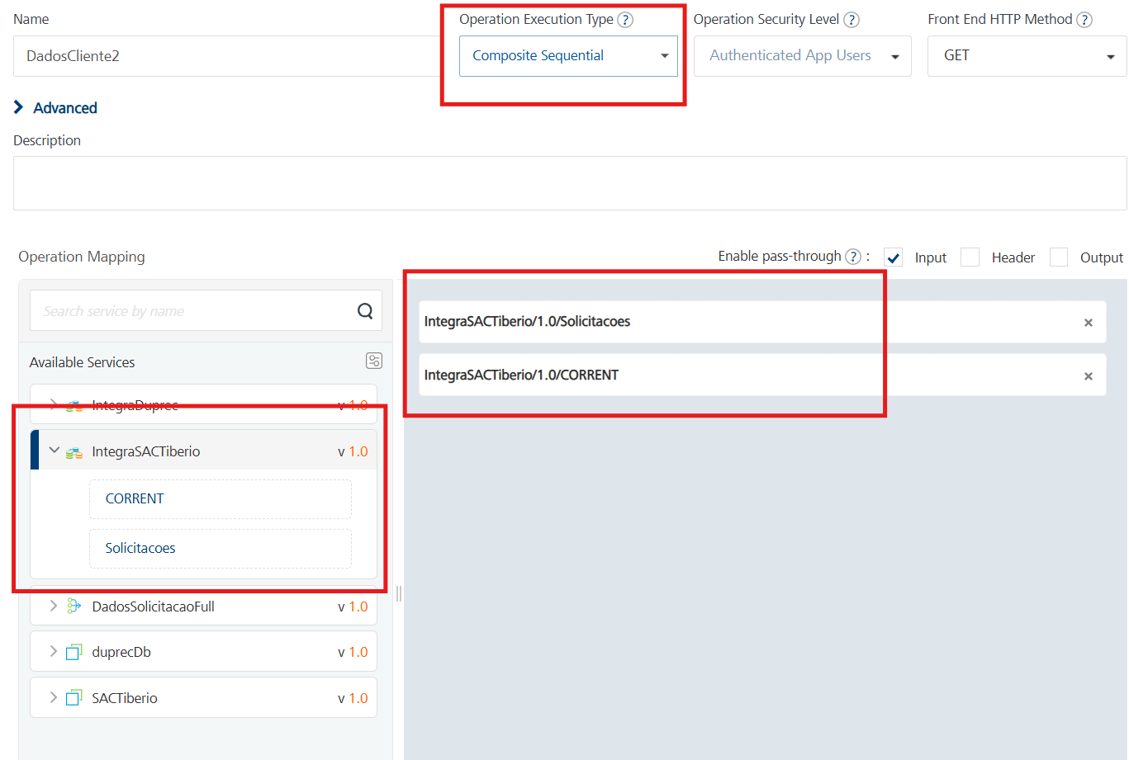
Task: Click the search magnifier icon in services
Action: coord(364,311)
